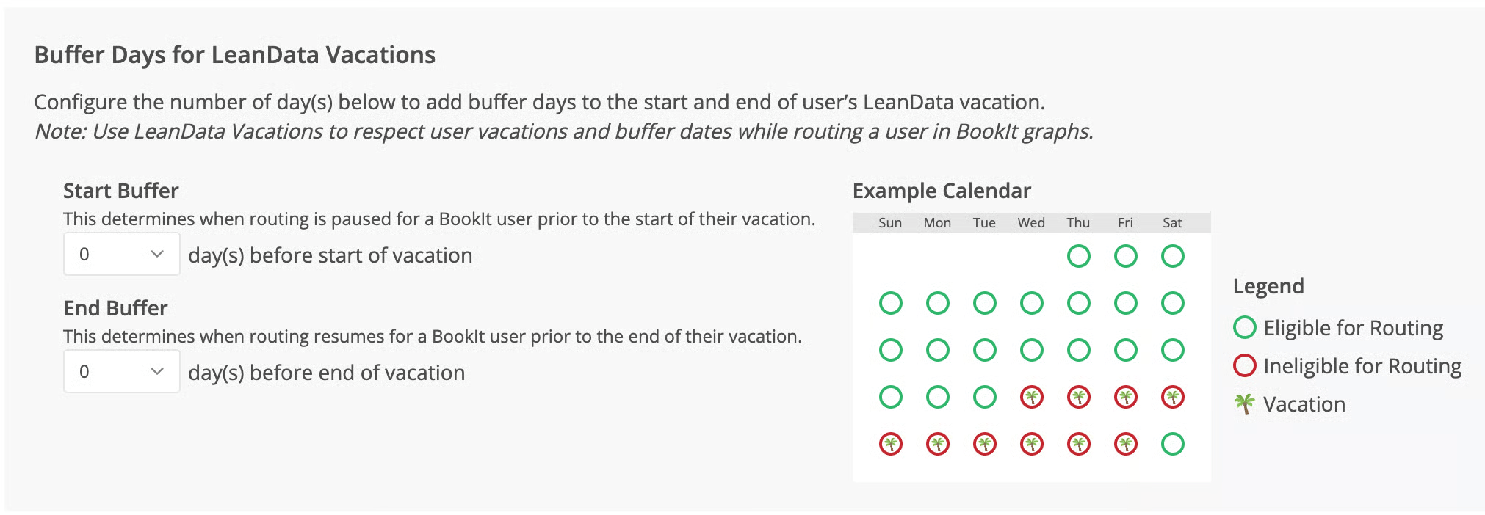Open the End Buffer days dropdown
Image resolution: width=1485 pixels, height=515 pixels.
point(122,371)
